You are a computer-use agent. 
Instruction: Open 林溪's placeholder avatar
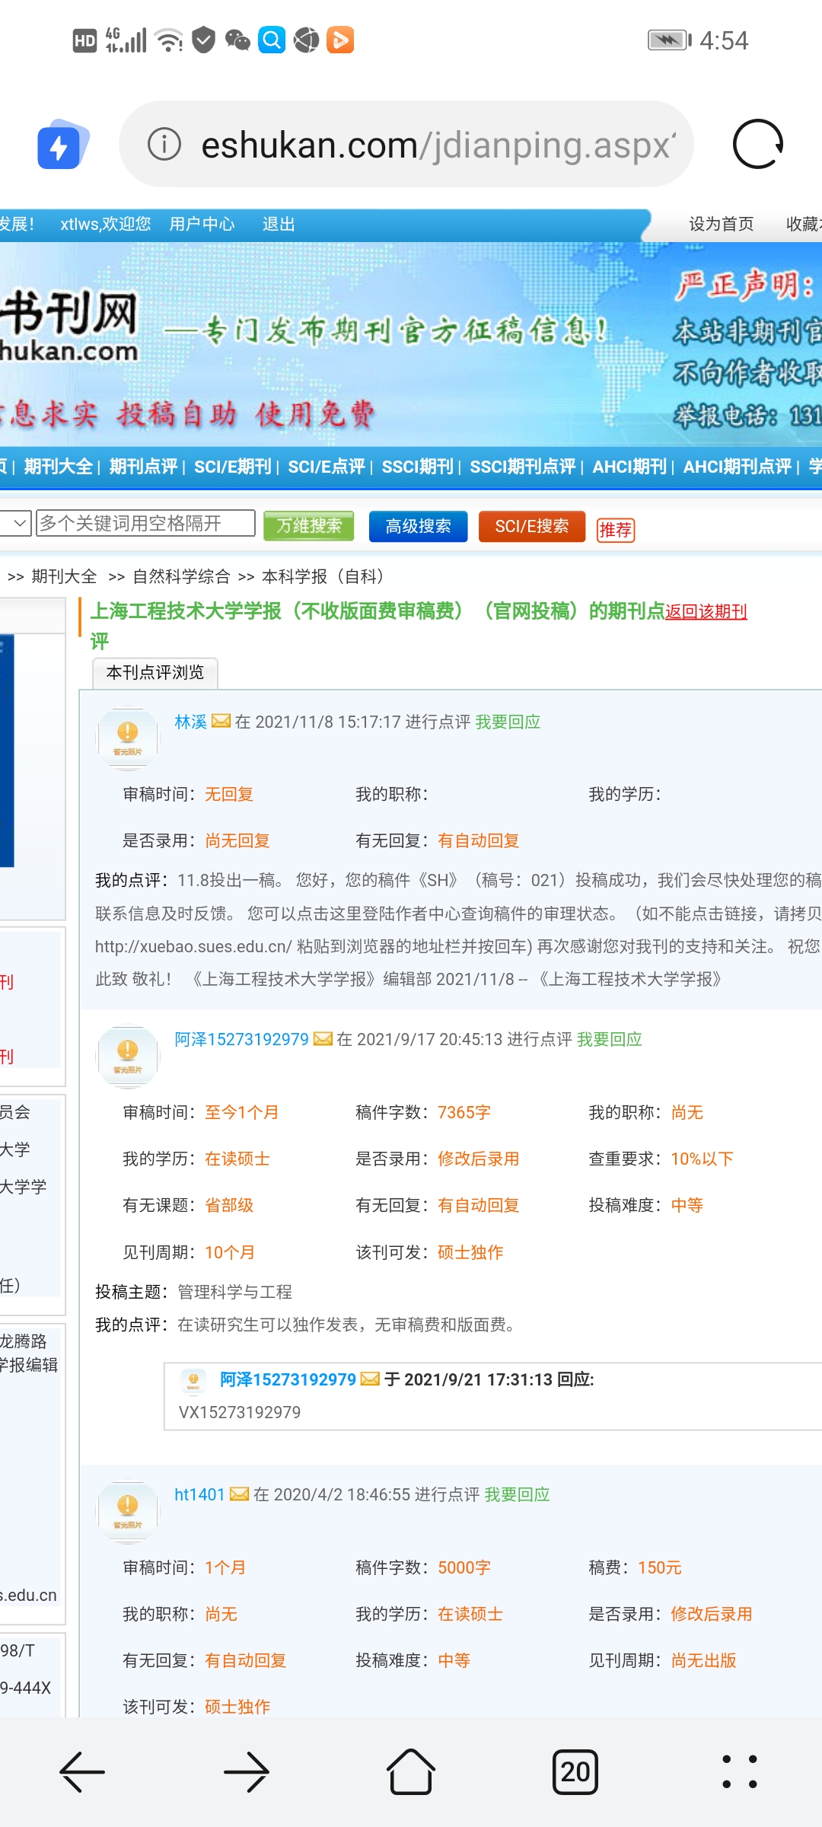[127, 738]
